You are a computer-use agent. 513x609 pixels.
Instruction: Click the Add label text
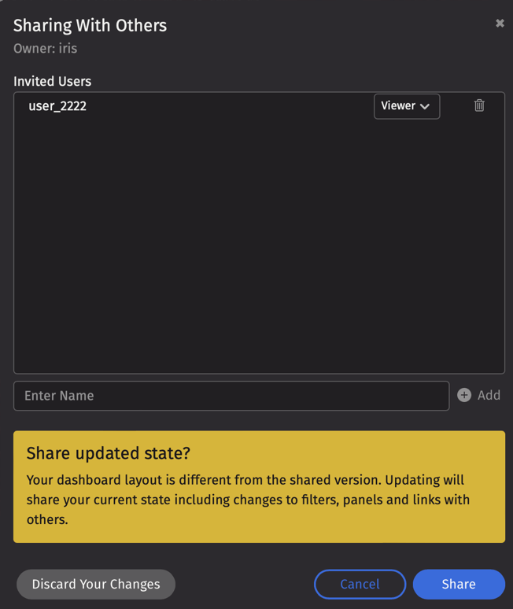click(x=489, y=395)
